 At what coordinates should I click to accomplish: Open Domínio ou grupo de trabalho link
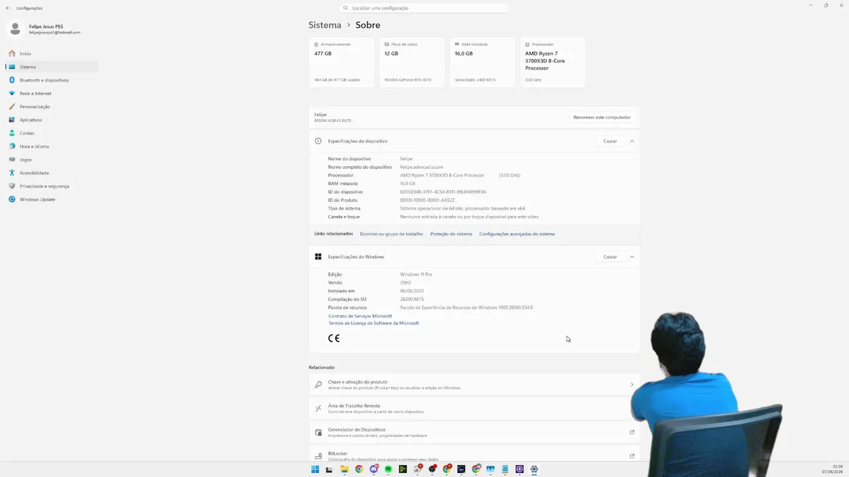[391, 234]
